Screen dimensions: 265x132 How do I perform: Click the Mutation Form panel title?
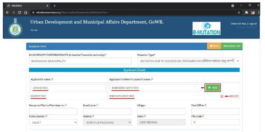point(38,46)
